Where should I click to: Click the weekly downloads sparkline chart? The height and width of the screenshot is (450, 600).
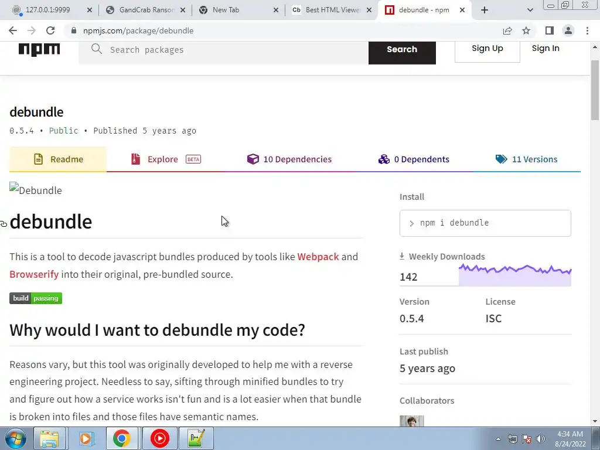pyautogui.click(x=514, y=275)
